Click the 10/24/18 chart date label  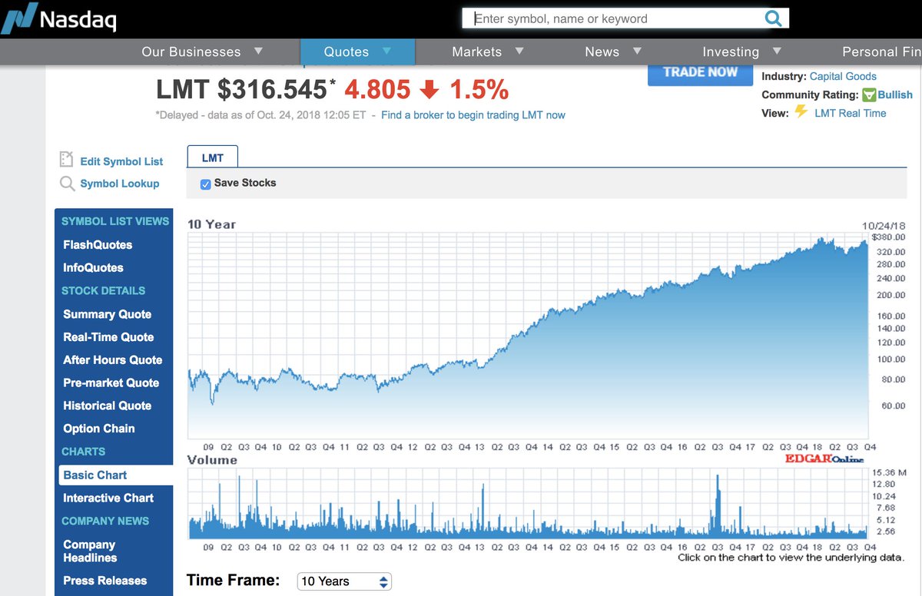pyautogui.click(x=884, y=226)
